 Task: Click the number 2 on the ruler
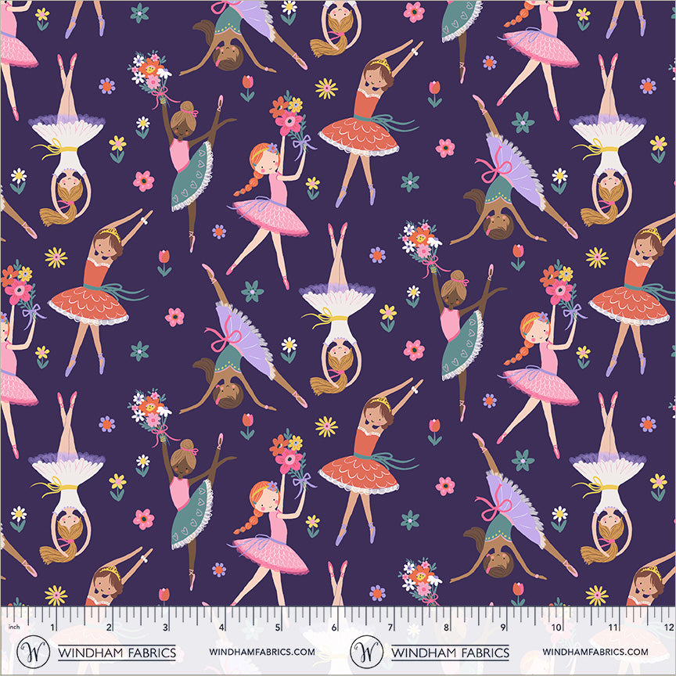pyautogui.click(x=109, y=628)
